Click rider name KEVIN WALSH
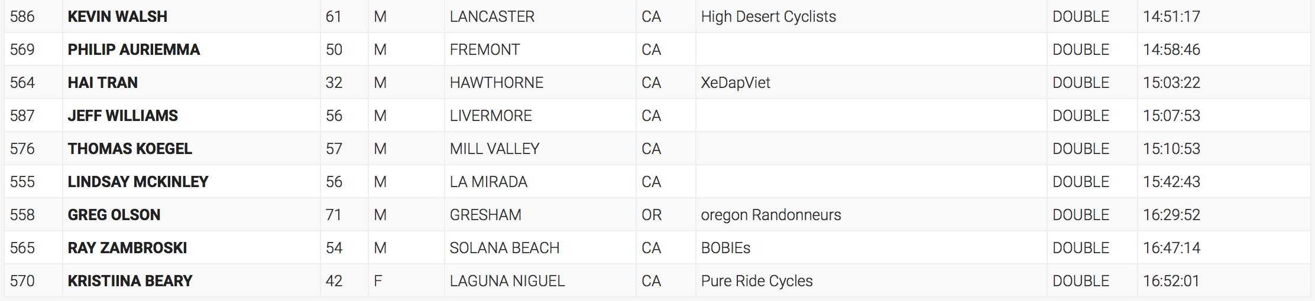 tap(117, 17)
